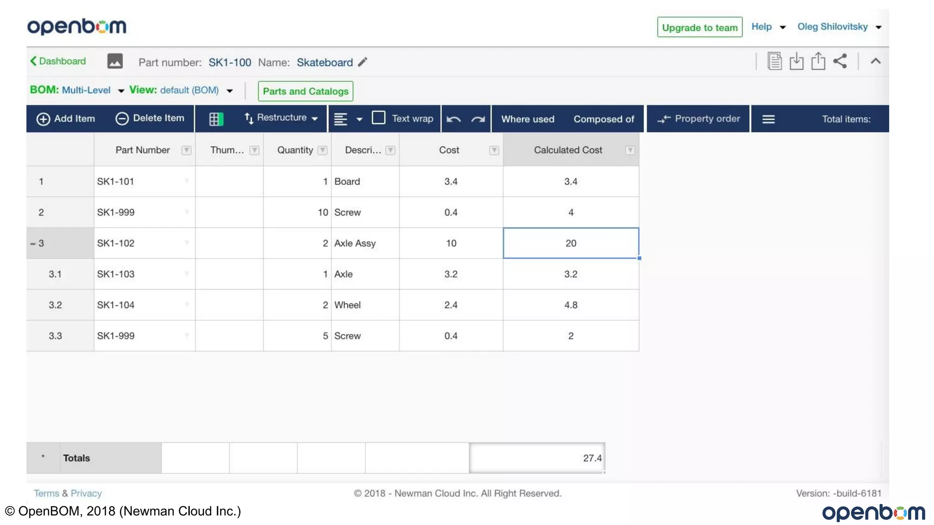934x525 pixels.
Task: Click the undo arrow icon
Action: pos(453,119)
